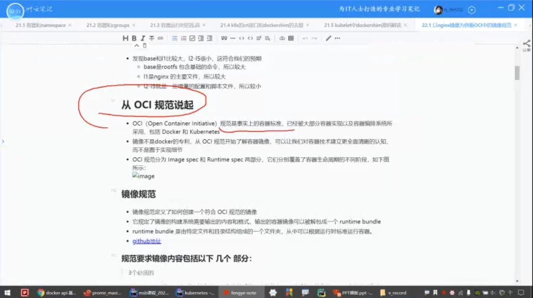Apply italic formatting

coord(143,37)
